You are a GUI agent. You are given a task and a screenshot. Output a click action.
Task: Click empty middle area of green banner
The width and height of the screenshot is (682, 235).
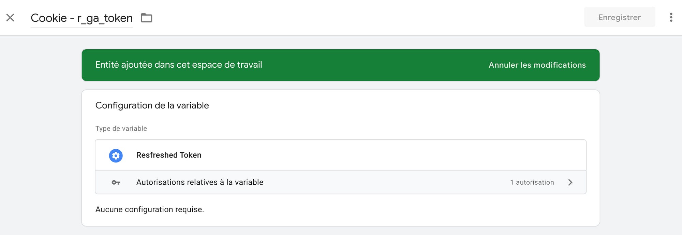point(375,65)
